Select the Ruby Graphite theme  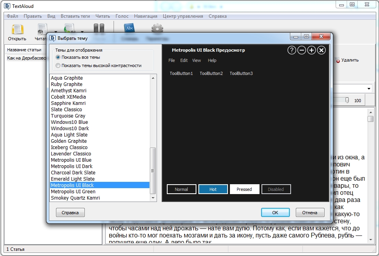tap(100, 84)
